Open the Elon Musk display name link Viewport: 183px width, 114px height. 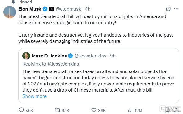pos(30,9)
